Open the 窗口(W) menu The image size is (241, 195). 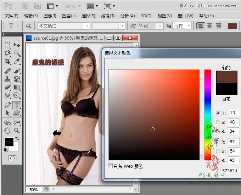coord(185,16)
